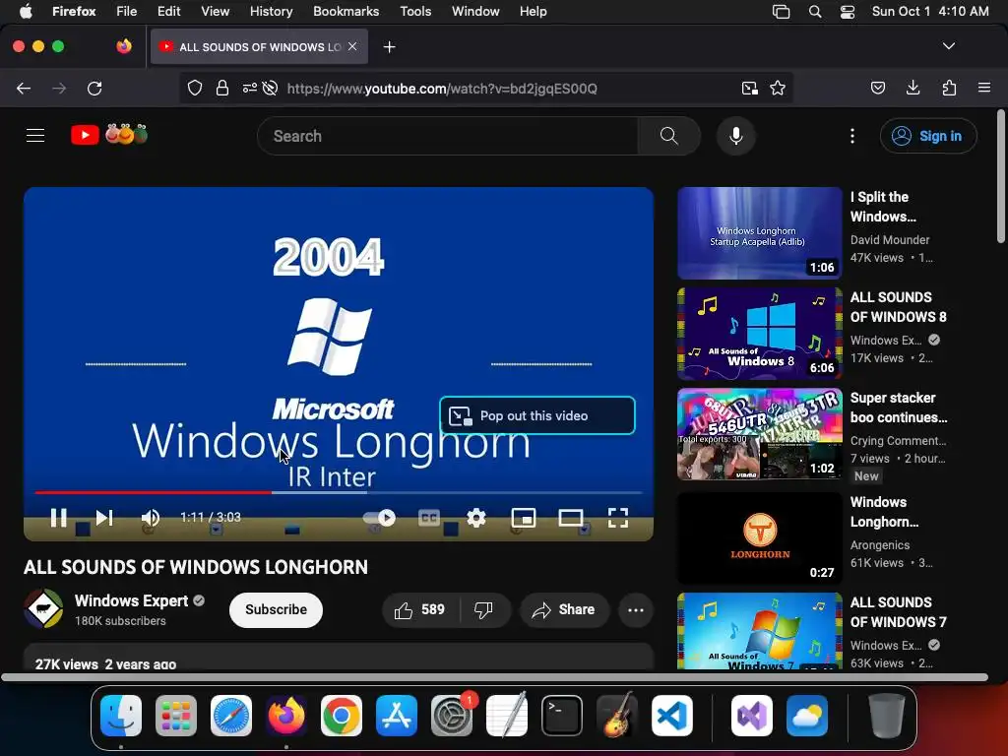Open the YouTube guide hamburger menu
The width and height of the screenshot is (1008, 756).
[35, 136]
